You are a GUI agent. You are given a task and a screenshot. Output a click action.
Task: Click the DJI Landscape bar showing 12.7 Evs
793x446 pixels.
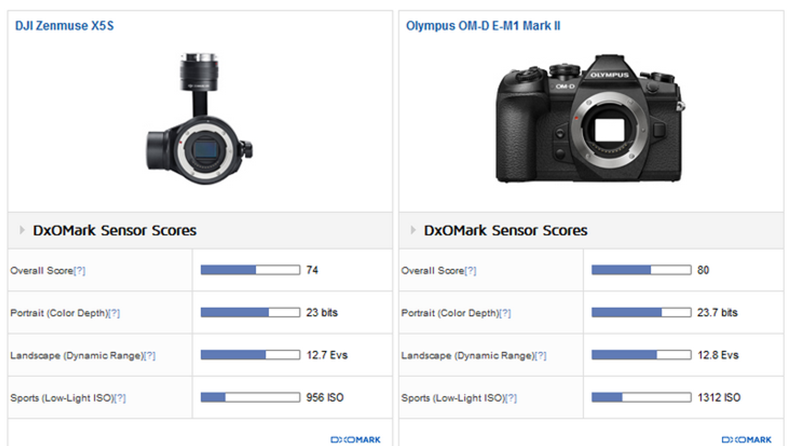250,355
